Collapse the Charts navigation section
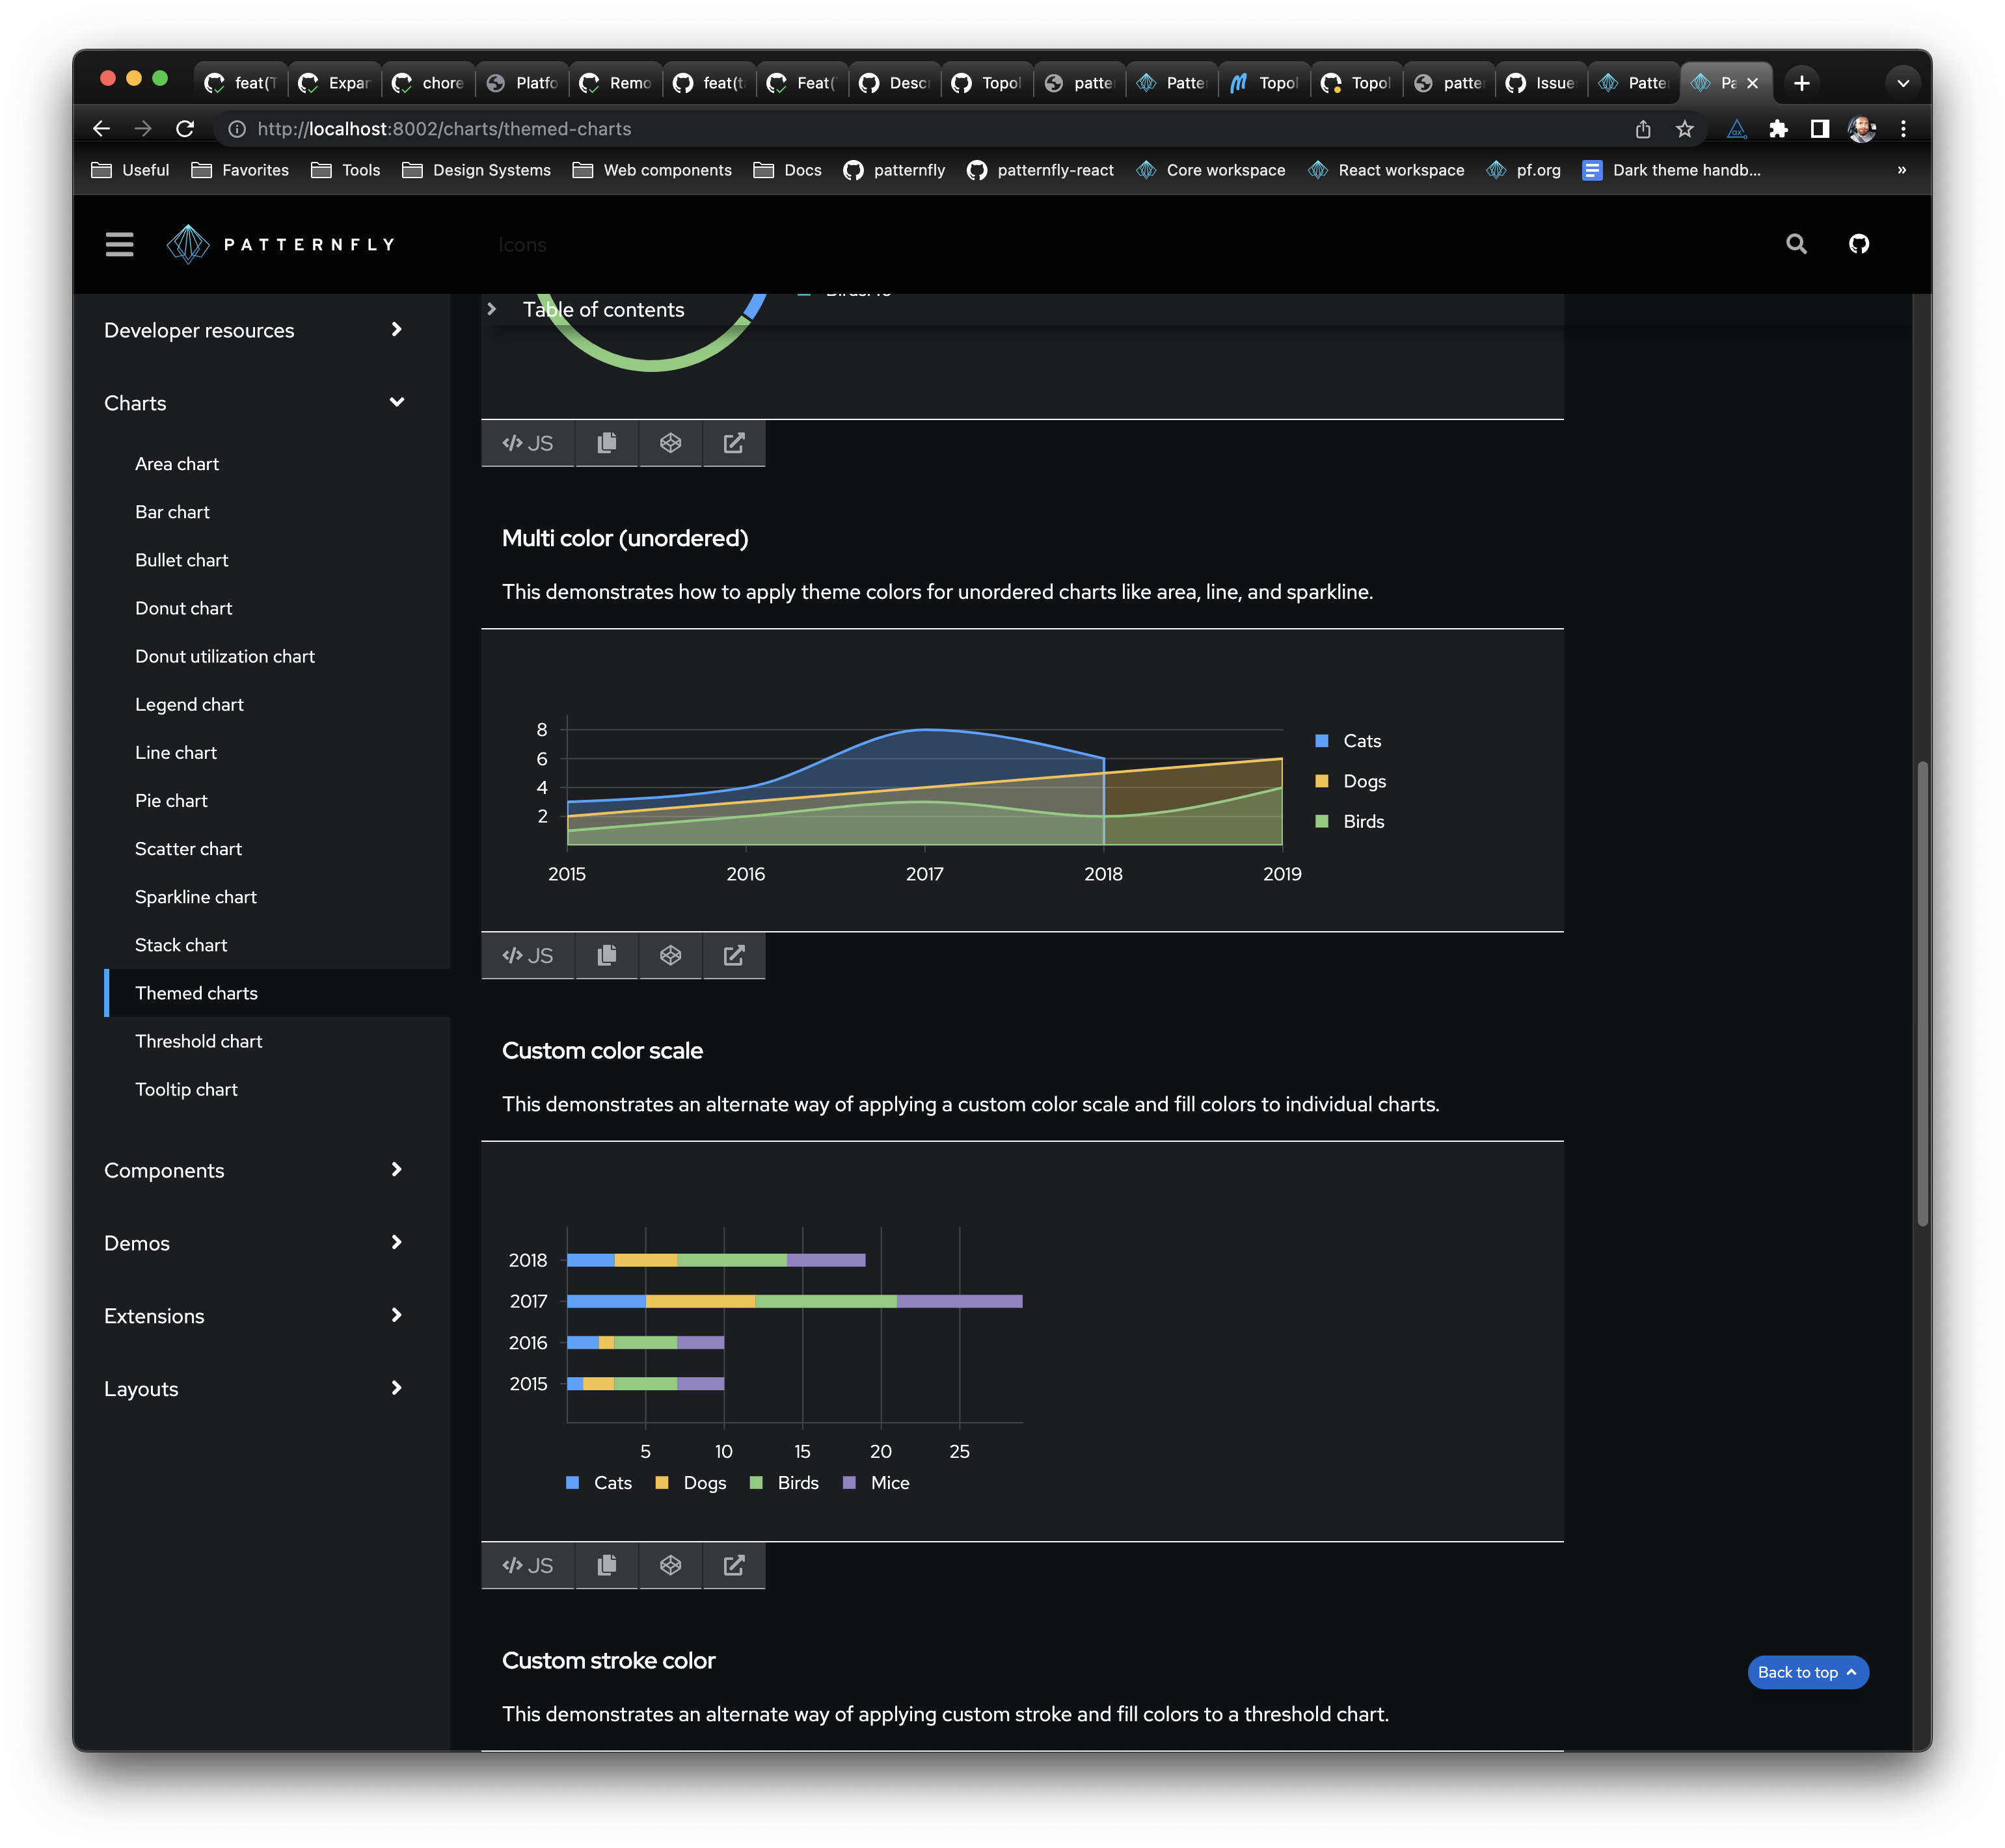This screenshot has width=2005, height=1848. pos(396,403)
